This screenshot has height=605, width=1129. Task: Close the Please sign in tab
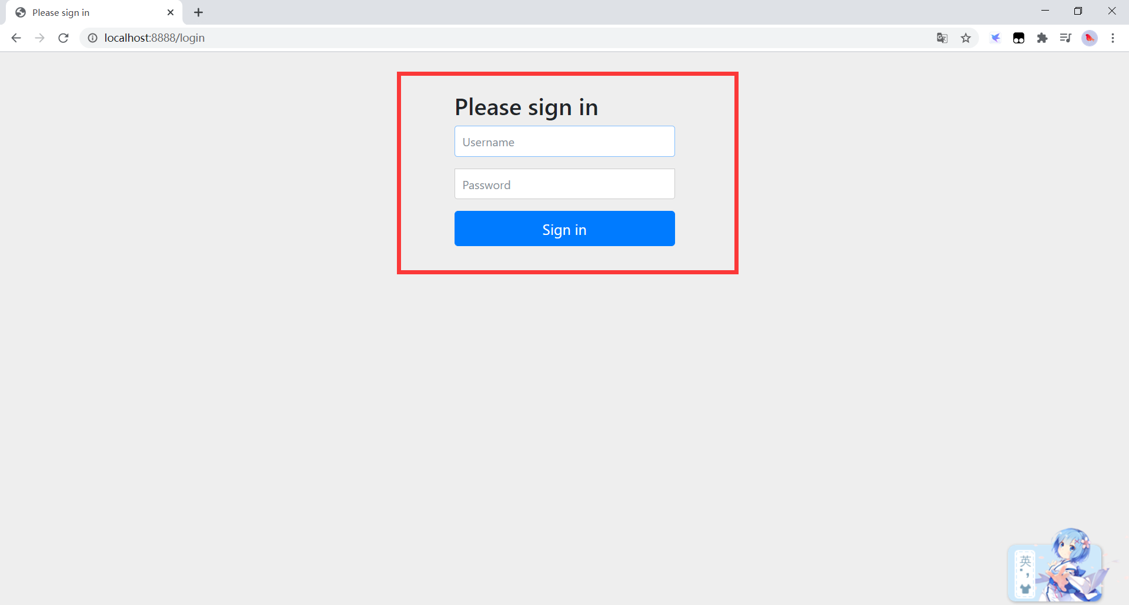[171, 12]
